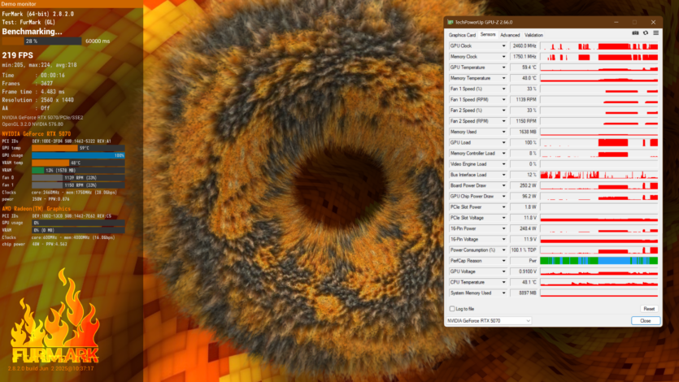Click the GPU-Z refresh icon
This screenshot has height=382, width=679.
coord(645,33)
